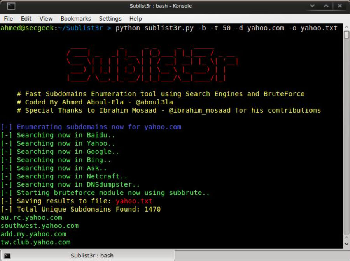
Task: Click the terminal icon on the bash tab
Action: pyautogui.click(x=7, y=256)
